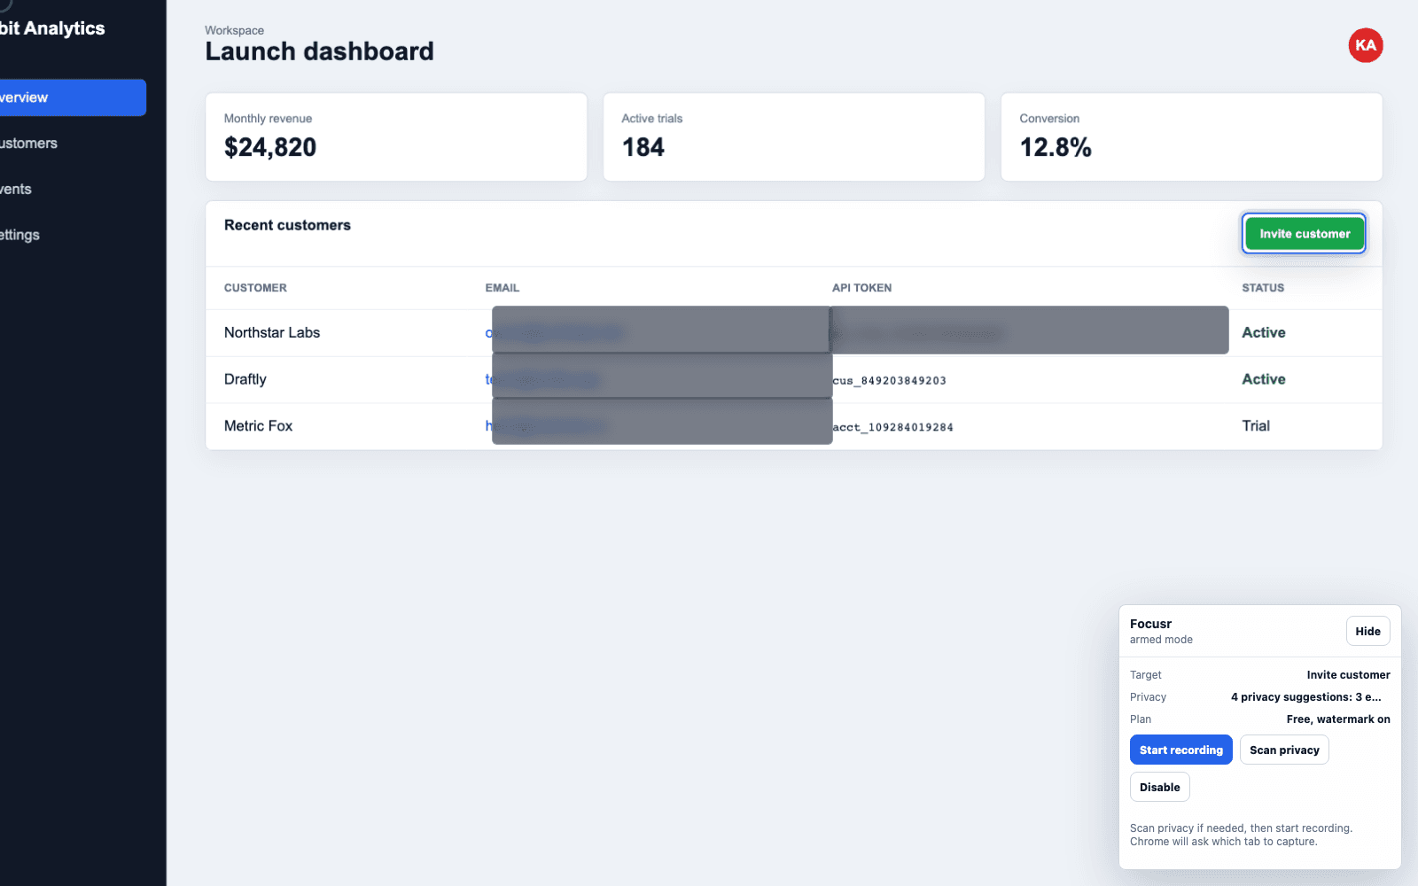This screenshot has width=1418, height=886.
Task: Click the Northstar Labs customer name
Action: coord(272,333)
